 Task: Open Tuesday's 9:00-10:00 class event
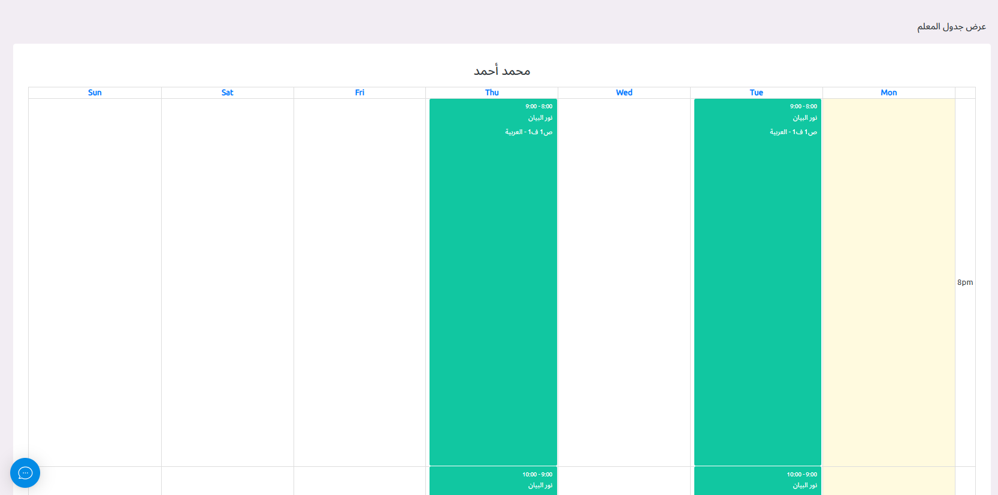[757, 481]
